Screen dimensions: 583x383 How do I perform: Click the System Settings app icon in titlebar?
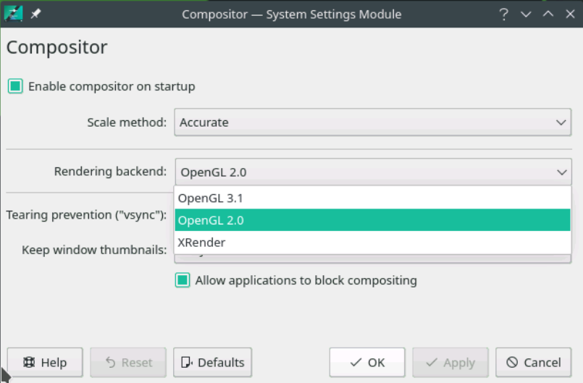[13, 14]
